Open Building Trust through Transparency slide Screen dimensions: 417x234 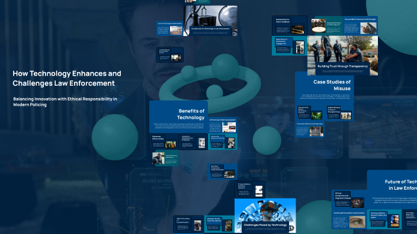coord(342,56)
